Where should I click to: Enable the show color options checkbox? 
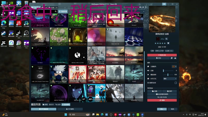pos(176,83)
